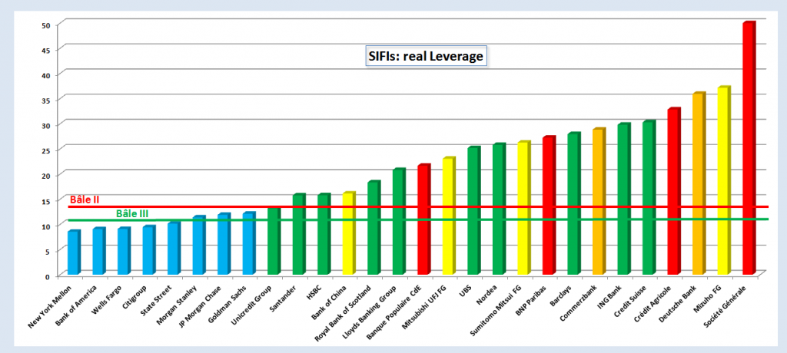Click the Nordea bar
The width and height of the screenshot is (787, 353).
500,209
